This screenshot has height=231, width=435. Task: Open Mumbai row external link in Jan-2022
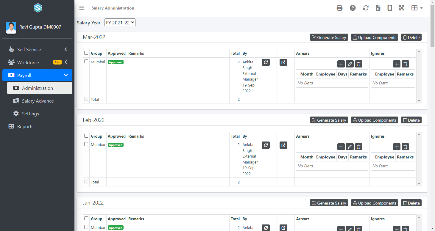point(283,228)
